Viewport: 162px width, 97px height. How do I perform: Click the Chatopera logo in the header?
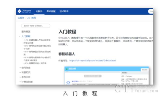click(x=24, y=11)
